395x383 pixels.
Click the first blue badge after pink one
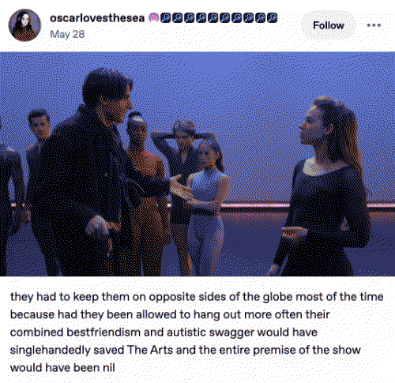coord(166,17)
